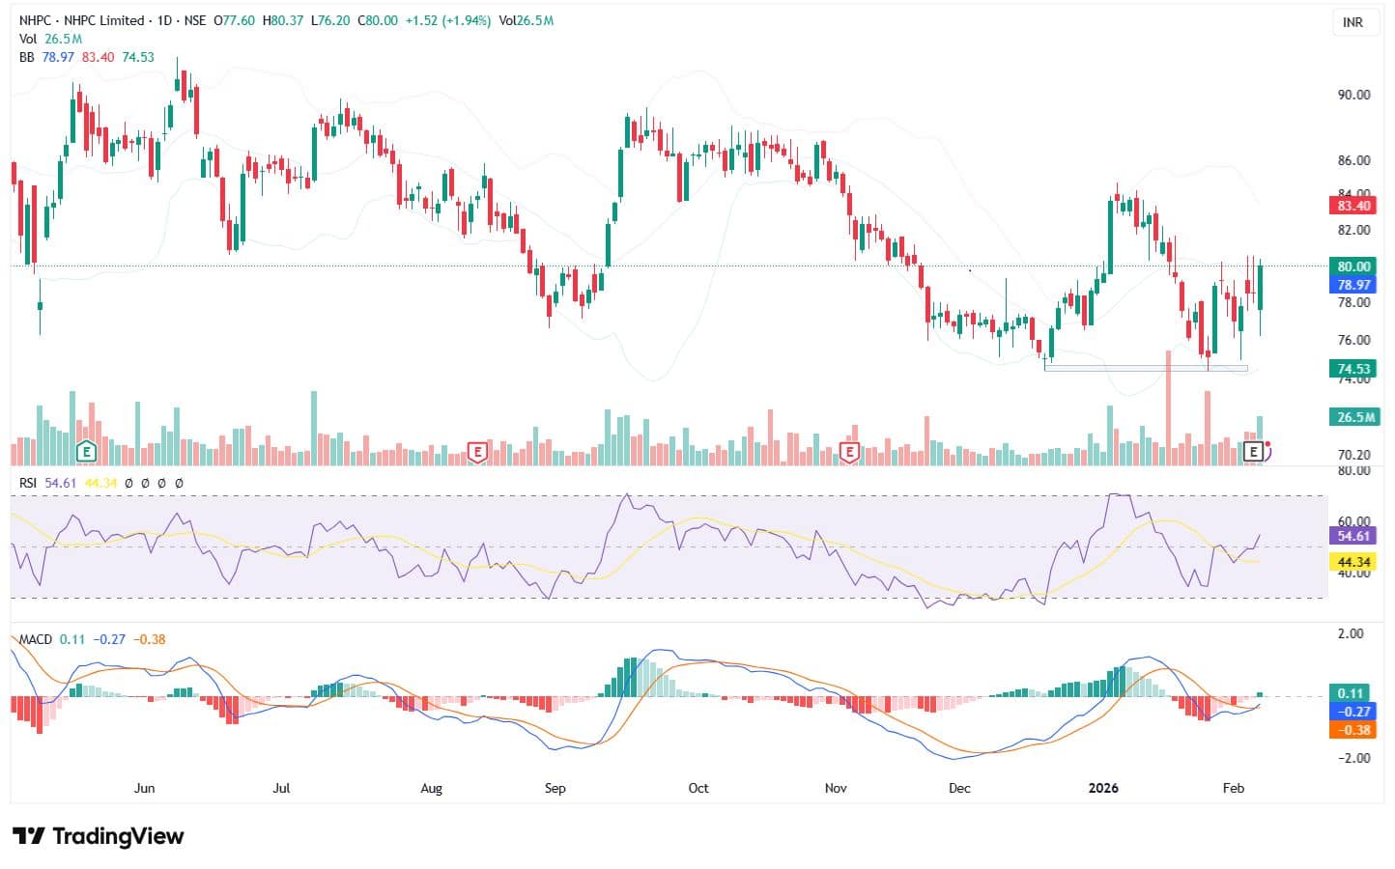This screenshot has width=1395, height=869.
Task: Click the yellow 44.34 value in RSI legend
Action: (x=101, y=482)
